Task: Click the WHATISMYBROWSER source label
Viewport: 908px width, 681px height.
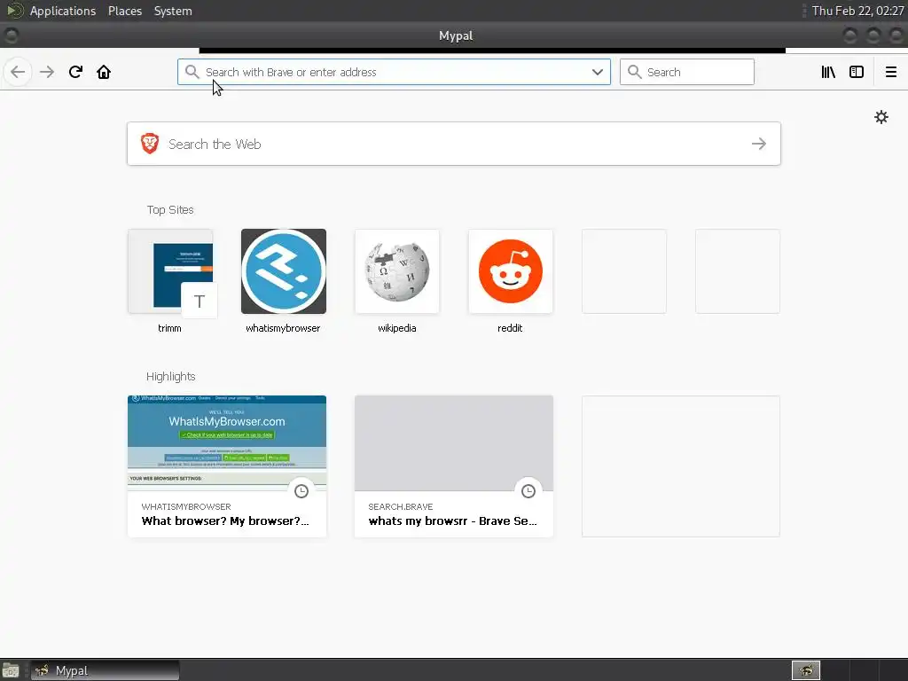Action: (186, 506)
